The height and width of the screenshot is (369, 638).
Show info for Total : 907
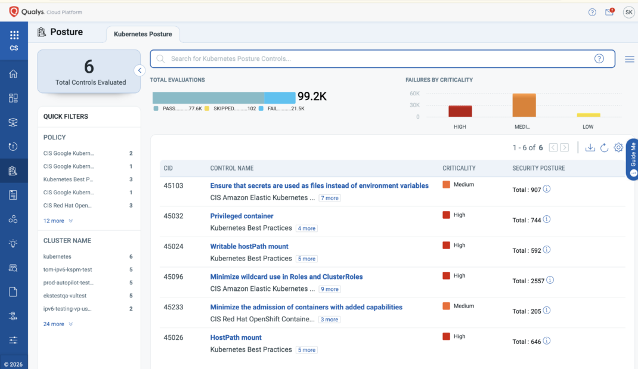(x=547, y=189)
